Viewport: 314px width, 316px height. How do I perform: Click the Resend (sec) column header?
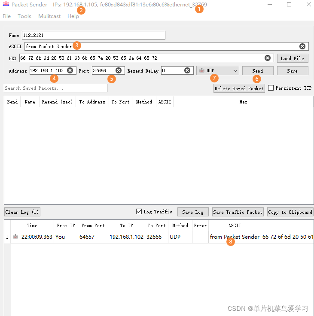pos(58,102)
